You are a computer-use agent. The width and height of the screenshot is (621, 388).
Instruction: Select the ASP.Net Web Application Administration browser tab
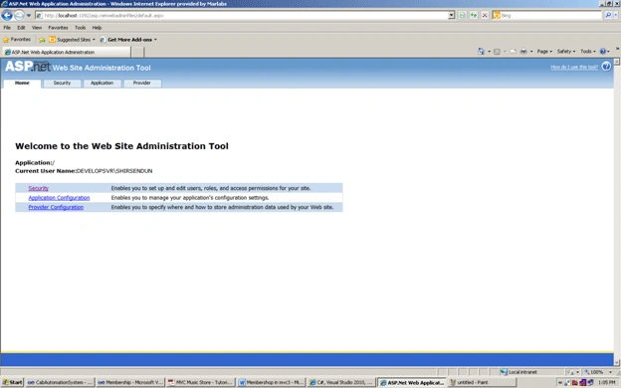click(x=66, y=52)
